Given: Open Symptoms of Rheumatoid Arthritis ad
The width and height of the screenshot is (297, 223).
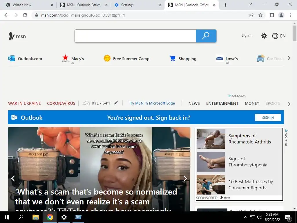Looking at the screenshot, I should click(x=250, y=139).
